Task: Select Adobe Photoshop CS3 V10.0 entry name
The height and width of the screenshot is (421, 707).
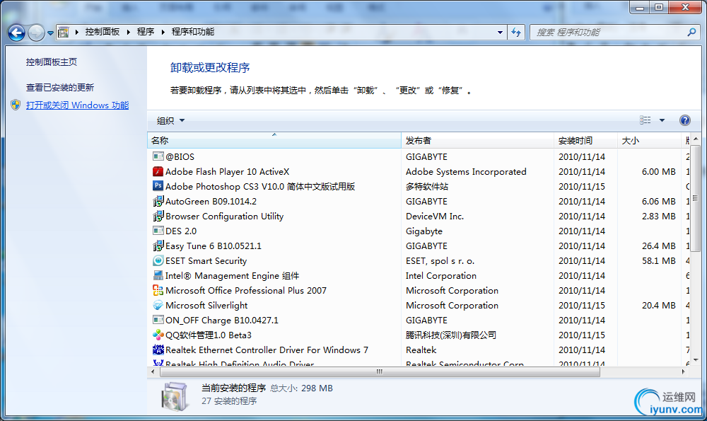Action: pyautogui.click(x=260, y=186)
